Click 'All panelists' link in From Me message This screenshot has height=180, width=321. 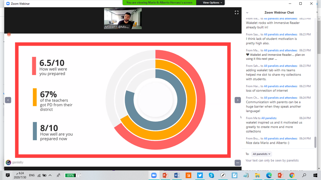point(269,118)
